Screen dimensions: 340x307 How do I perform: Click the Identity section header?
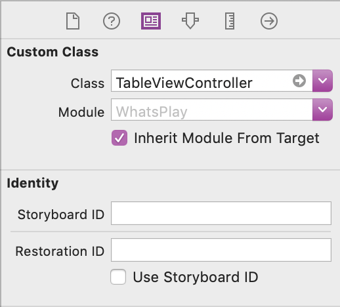coord(33,183)
